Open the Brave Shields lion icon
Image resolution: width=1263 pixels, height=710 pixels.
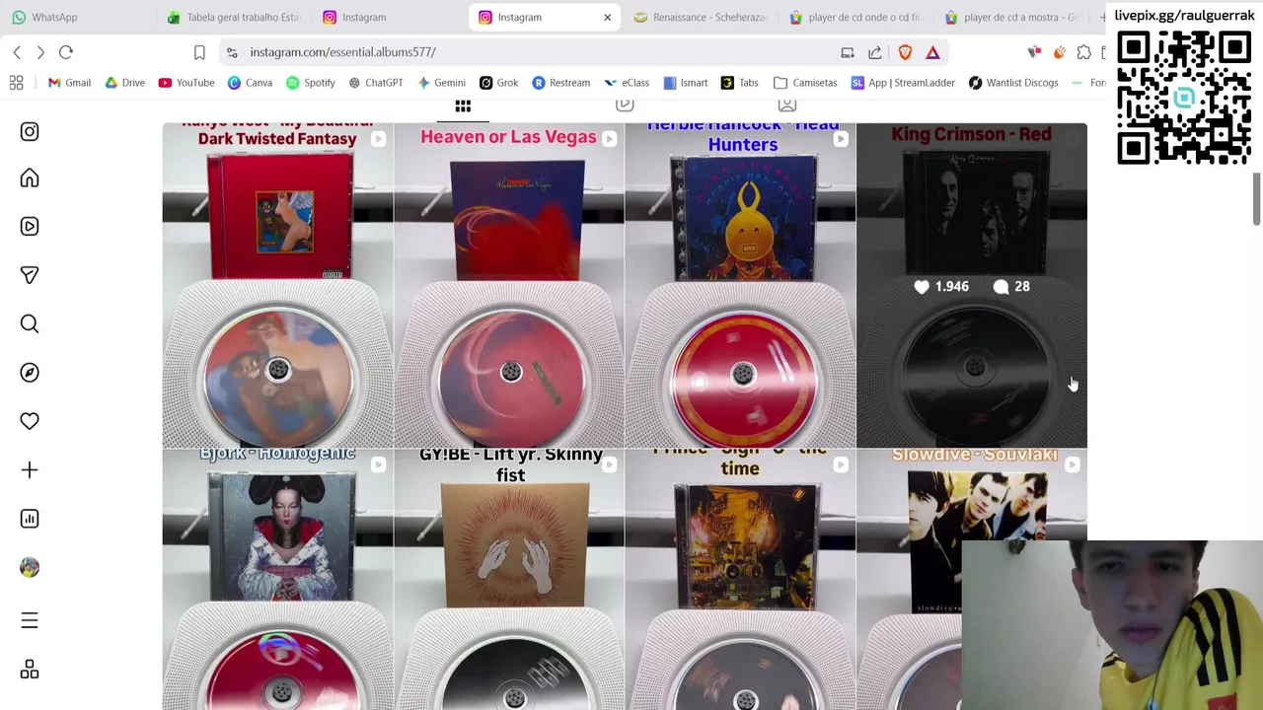click(905, 52)
